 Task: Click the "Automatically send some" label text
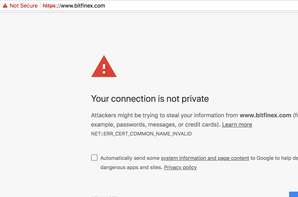tap(130, 158)
